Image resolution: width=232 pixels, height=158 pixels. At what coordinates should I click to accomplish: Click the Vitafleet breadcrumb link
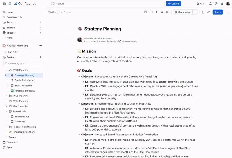pyautogui.click(x=52, y=12)
